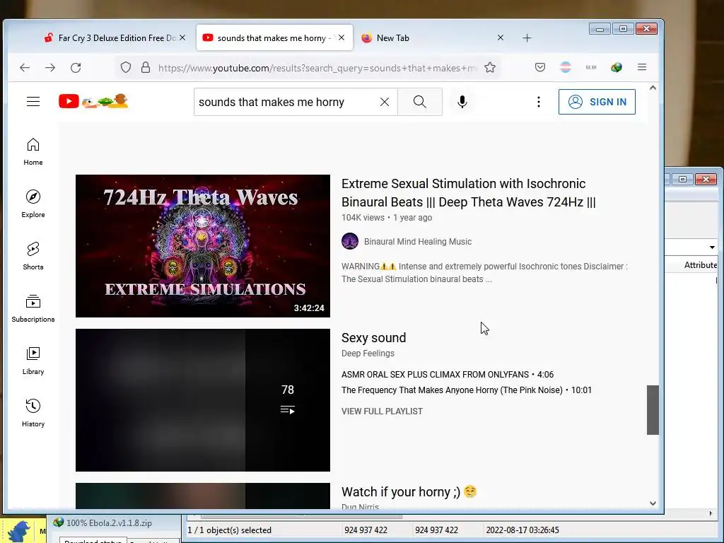Open The Frequency That Makes Anyone Horny entry

(x=467, y=390)
